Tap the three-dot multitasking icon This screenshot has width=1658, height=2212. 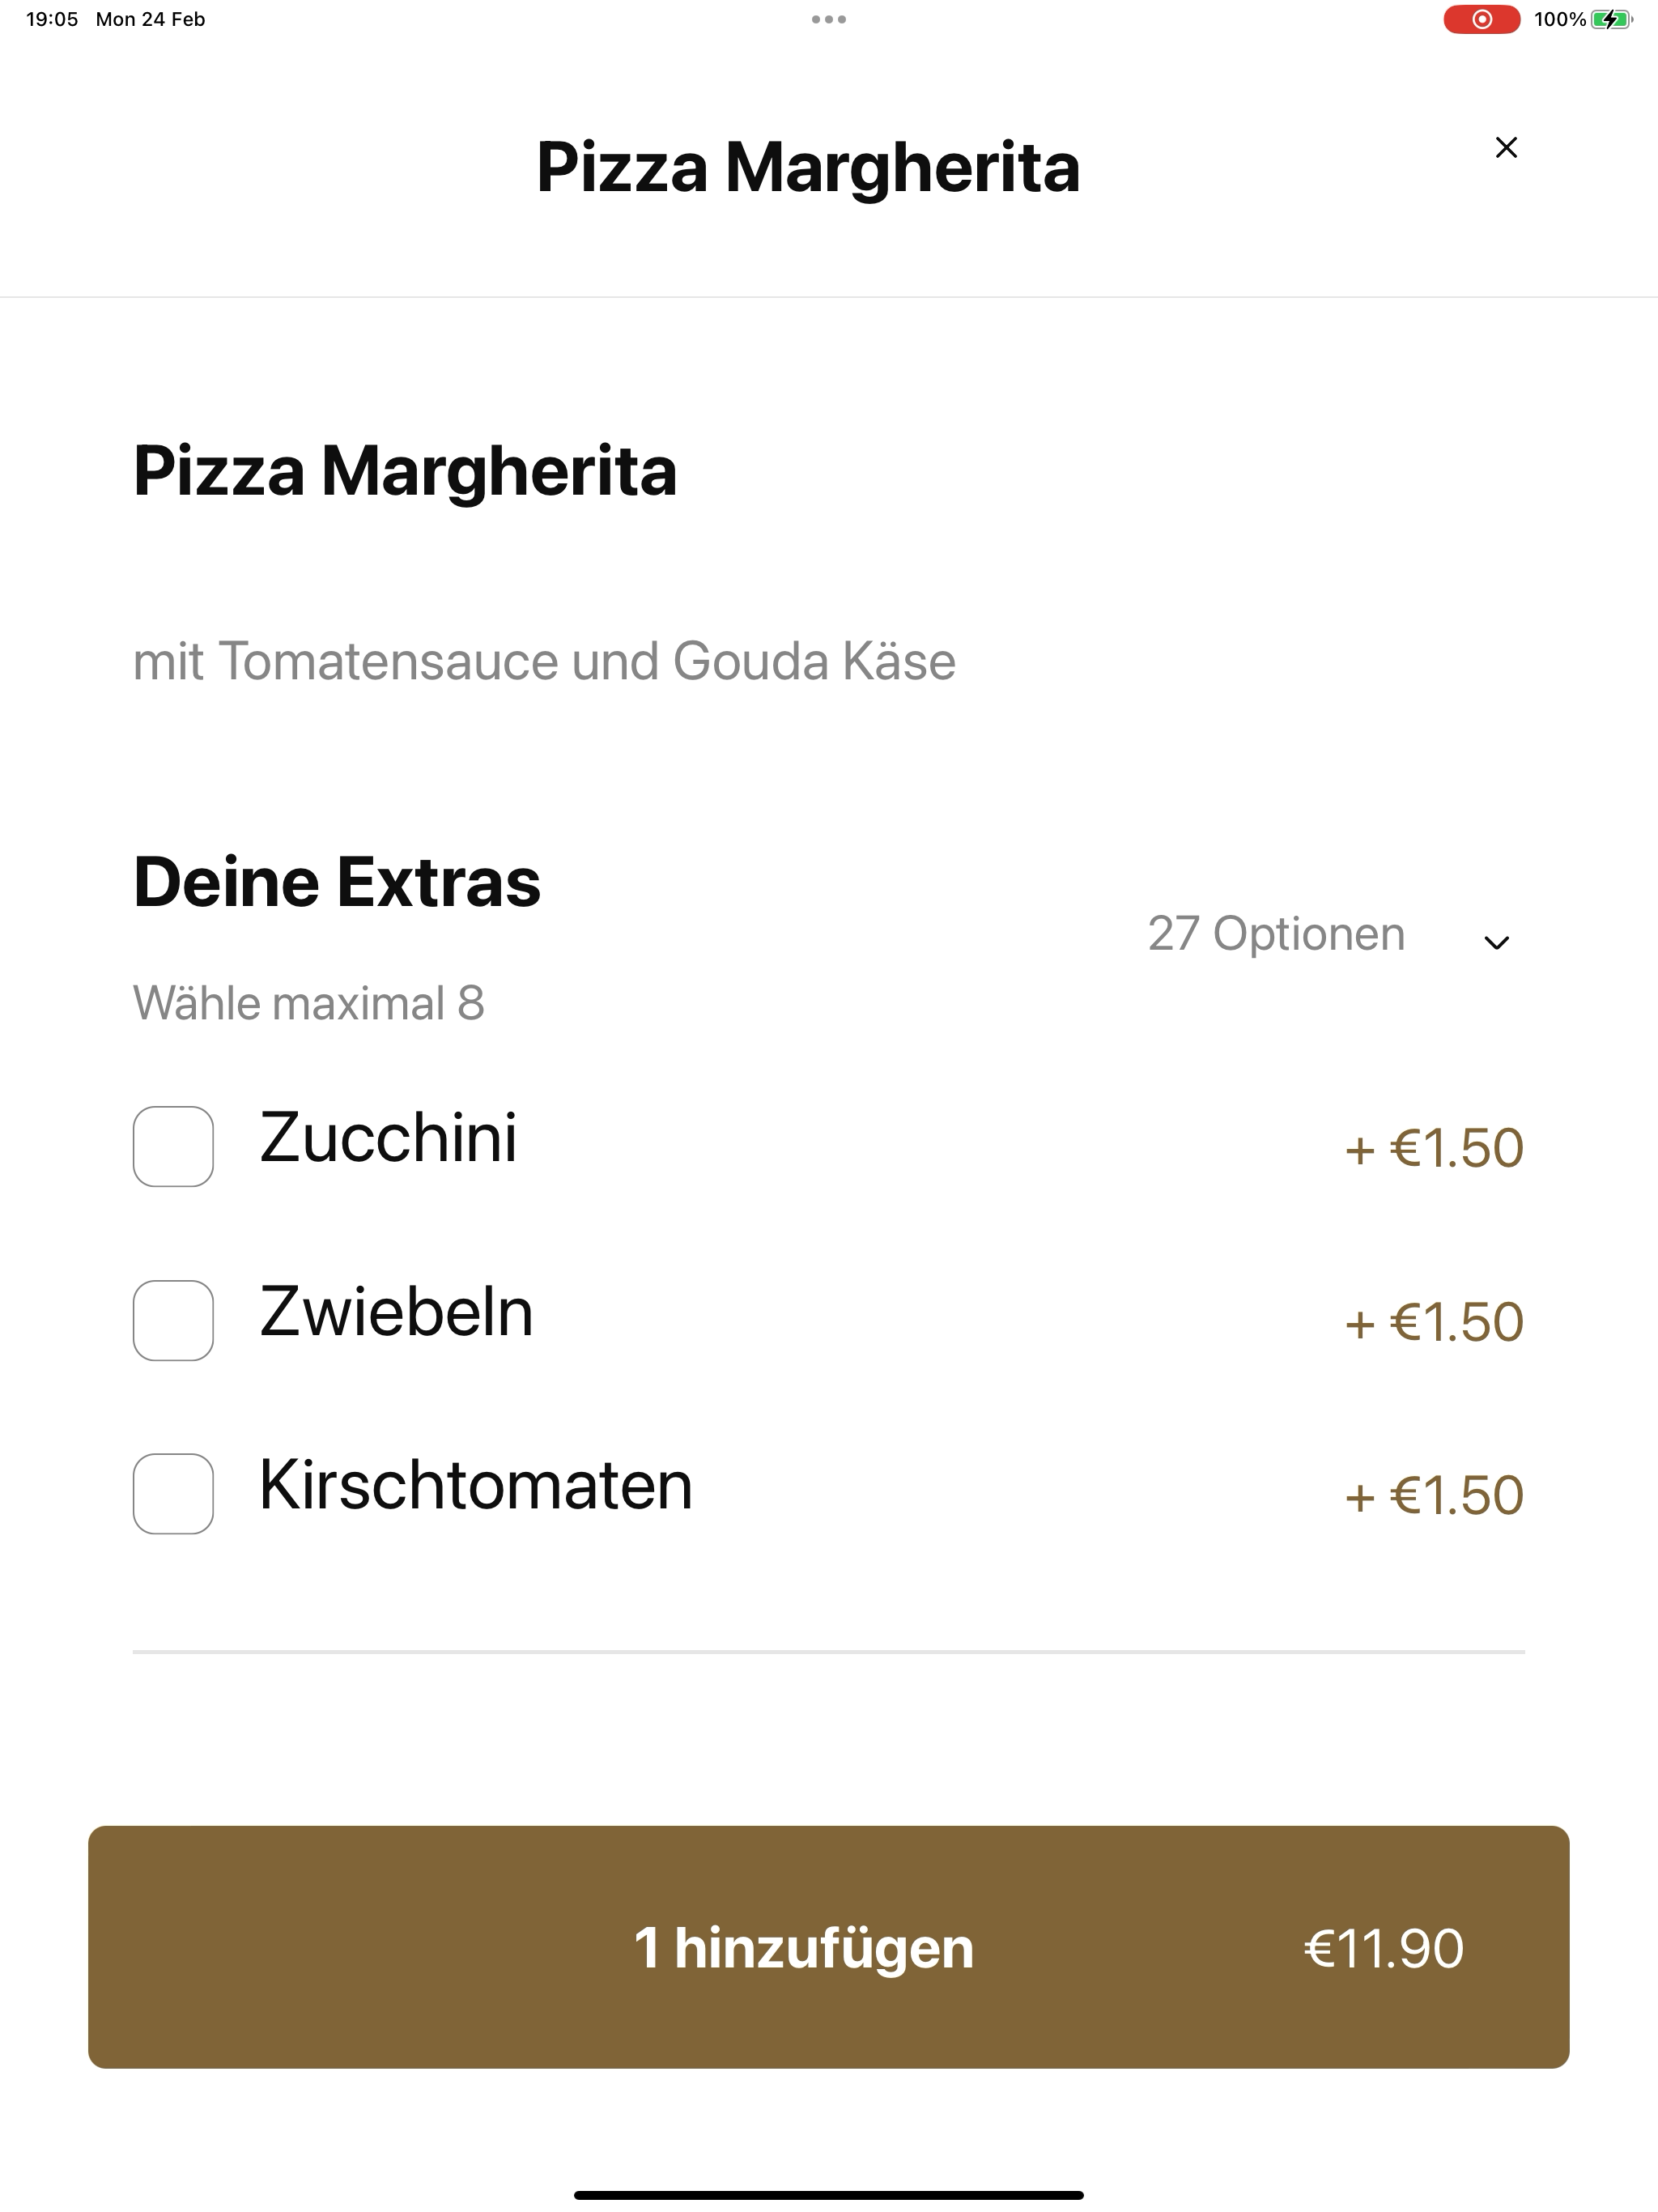(x=829, y=19)
